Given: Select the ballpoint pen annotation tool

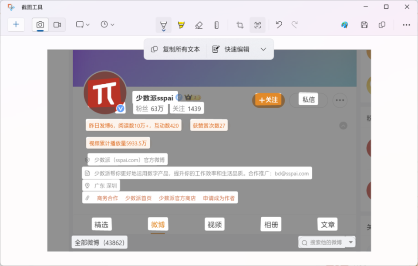Looking at the screenshot, I should [163, 25].
